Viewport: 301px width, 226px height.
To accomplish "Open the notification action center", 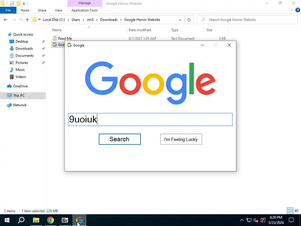I will click(x=291, y=220).
